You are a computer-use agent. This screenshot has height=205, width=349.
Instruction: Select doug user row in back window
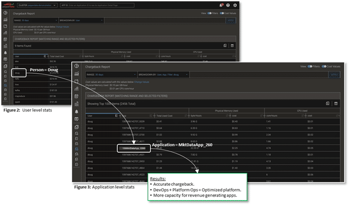[19, 73]
